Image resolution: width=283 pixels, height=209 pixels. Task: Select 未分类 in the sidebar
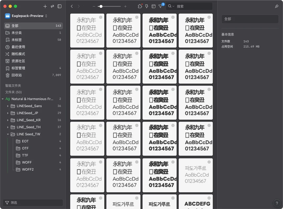[x=17, y=33]
